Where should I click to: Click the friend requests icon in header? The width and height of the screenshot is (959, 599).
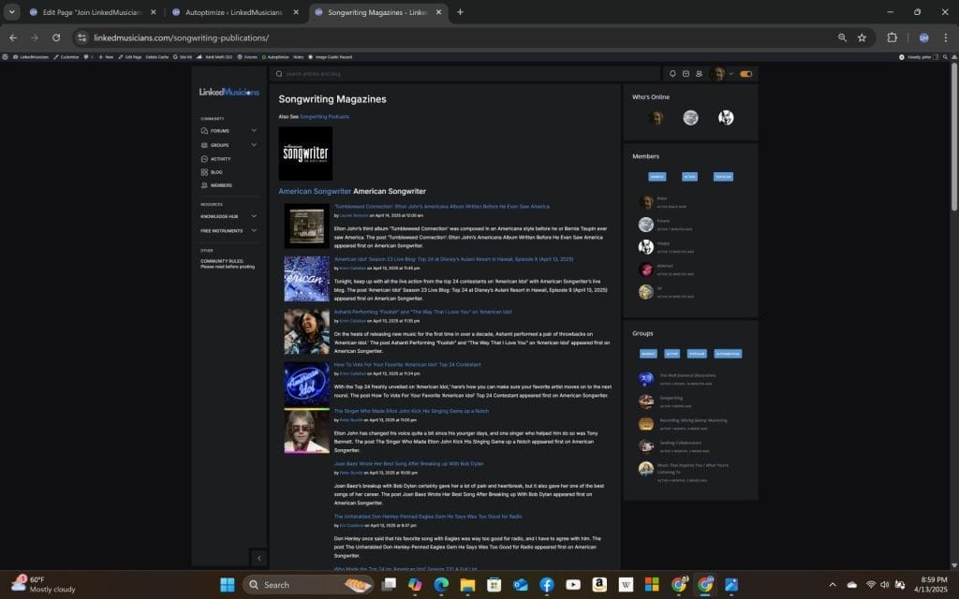click(x=699, y=74)
